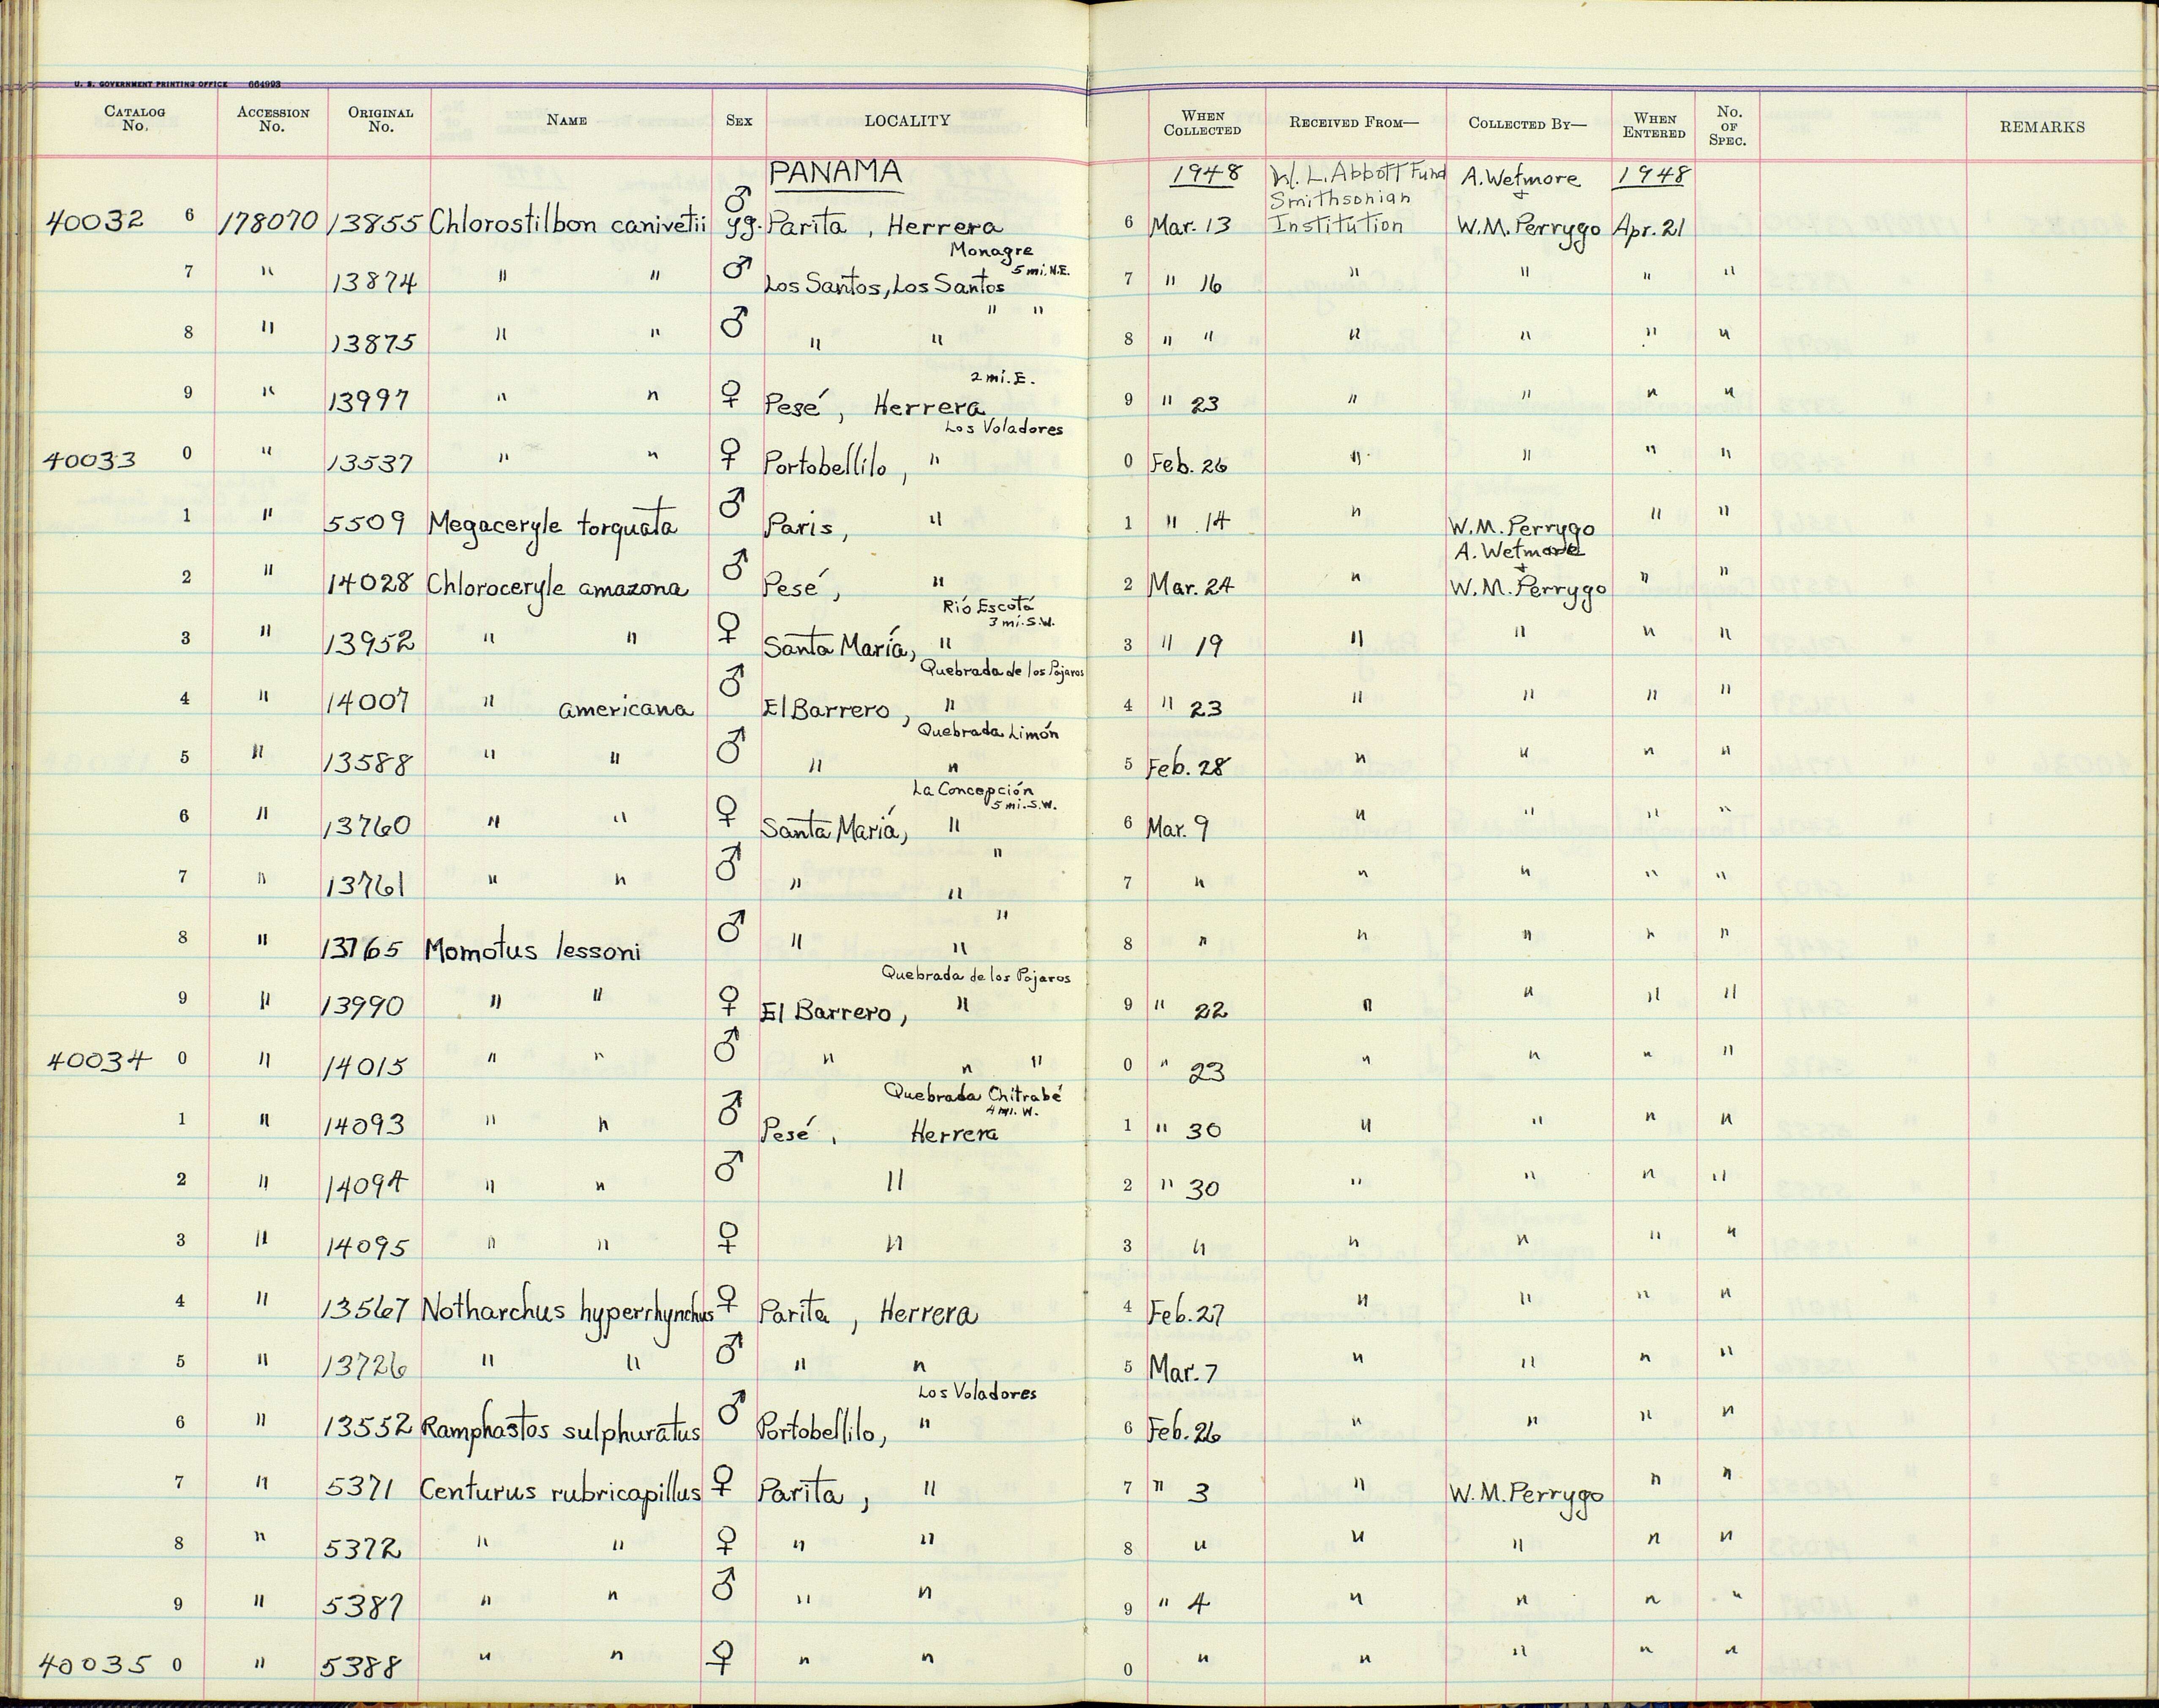This screenshot has width=2159, height=1708.
Task: Select the 'LOCALITY' column header
Action: coord(907,120)
